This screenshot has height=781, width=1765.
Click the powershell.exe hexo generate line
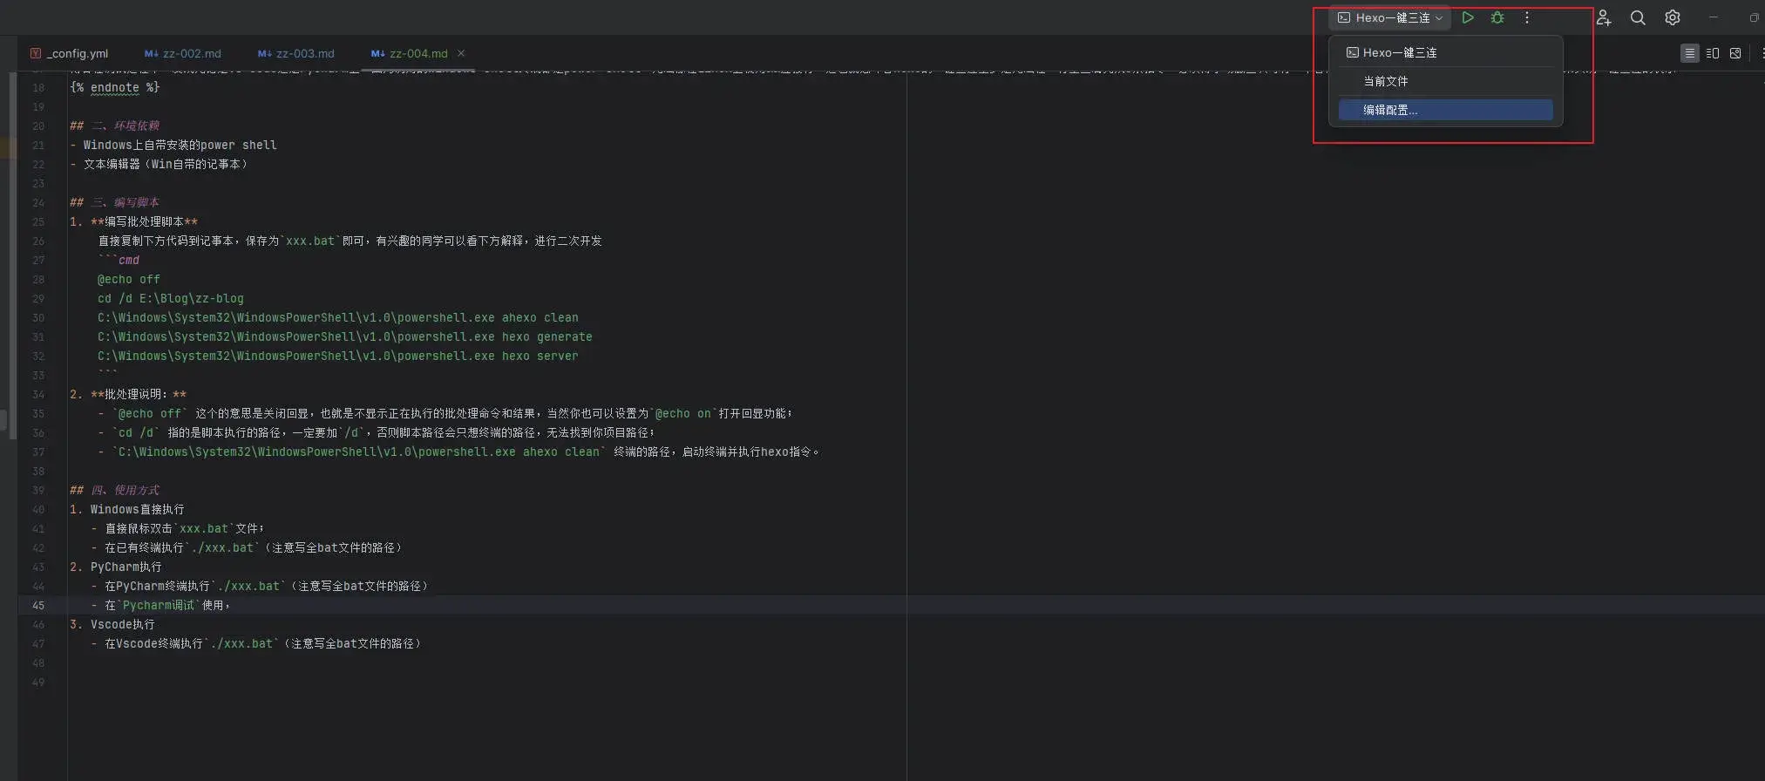point(345,336)
